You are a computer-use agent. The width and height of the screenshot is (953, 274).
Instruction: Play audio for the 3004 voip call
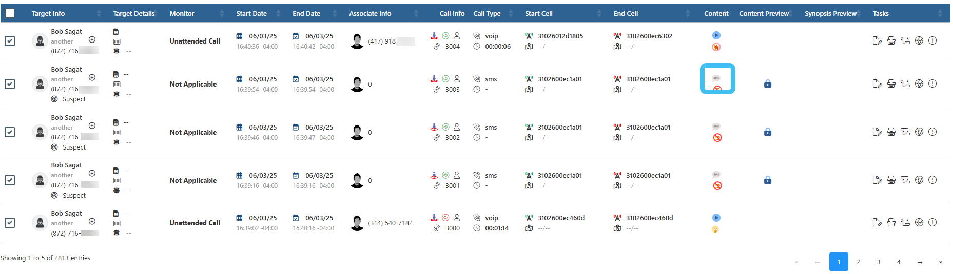tap(716, 35)
